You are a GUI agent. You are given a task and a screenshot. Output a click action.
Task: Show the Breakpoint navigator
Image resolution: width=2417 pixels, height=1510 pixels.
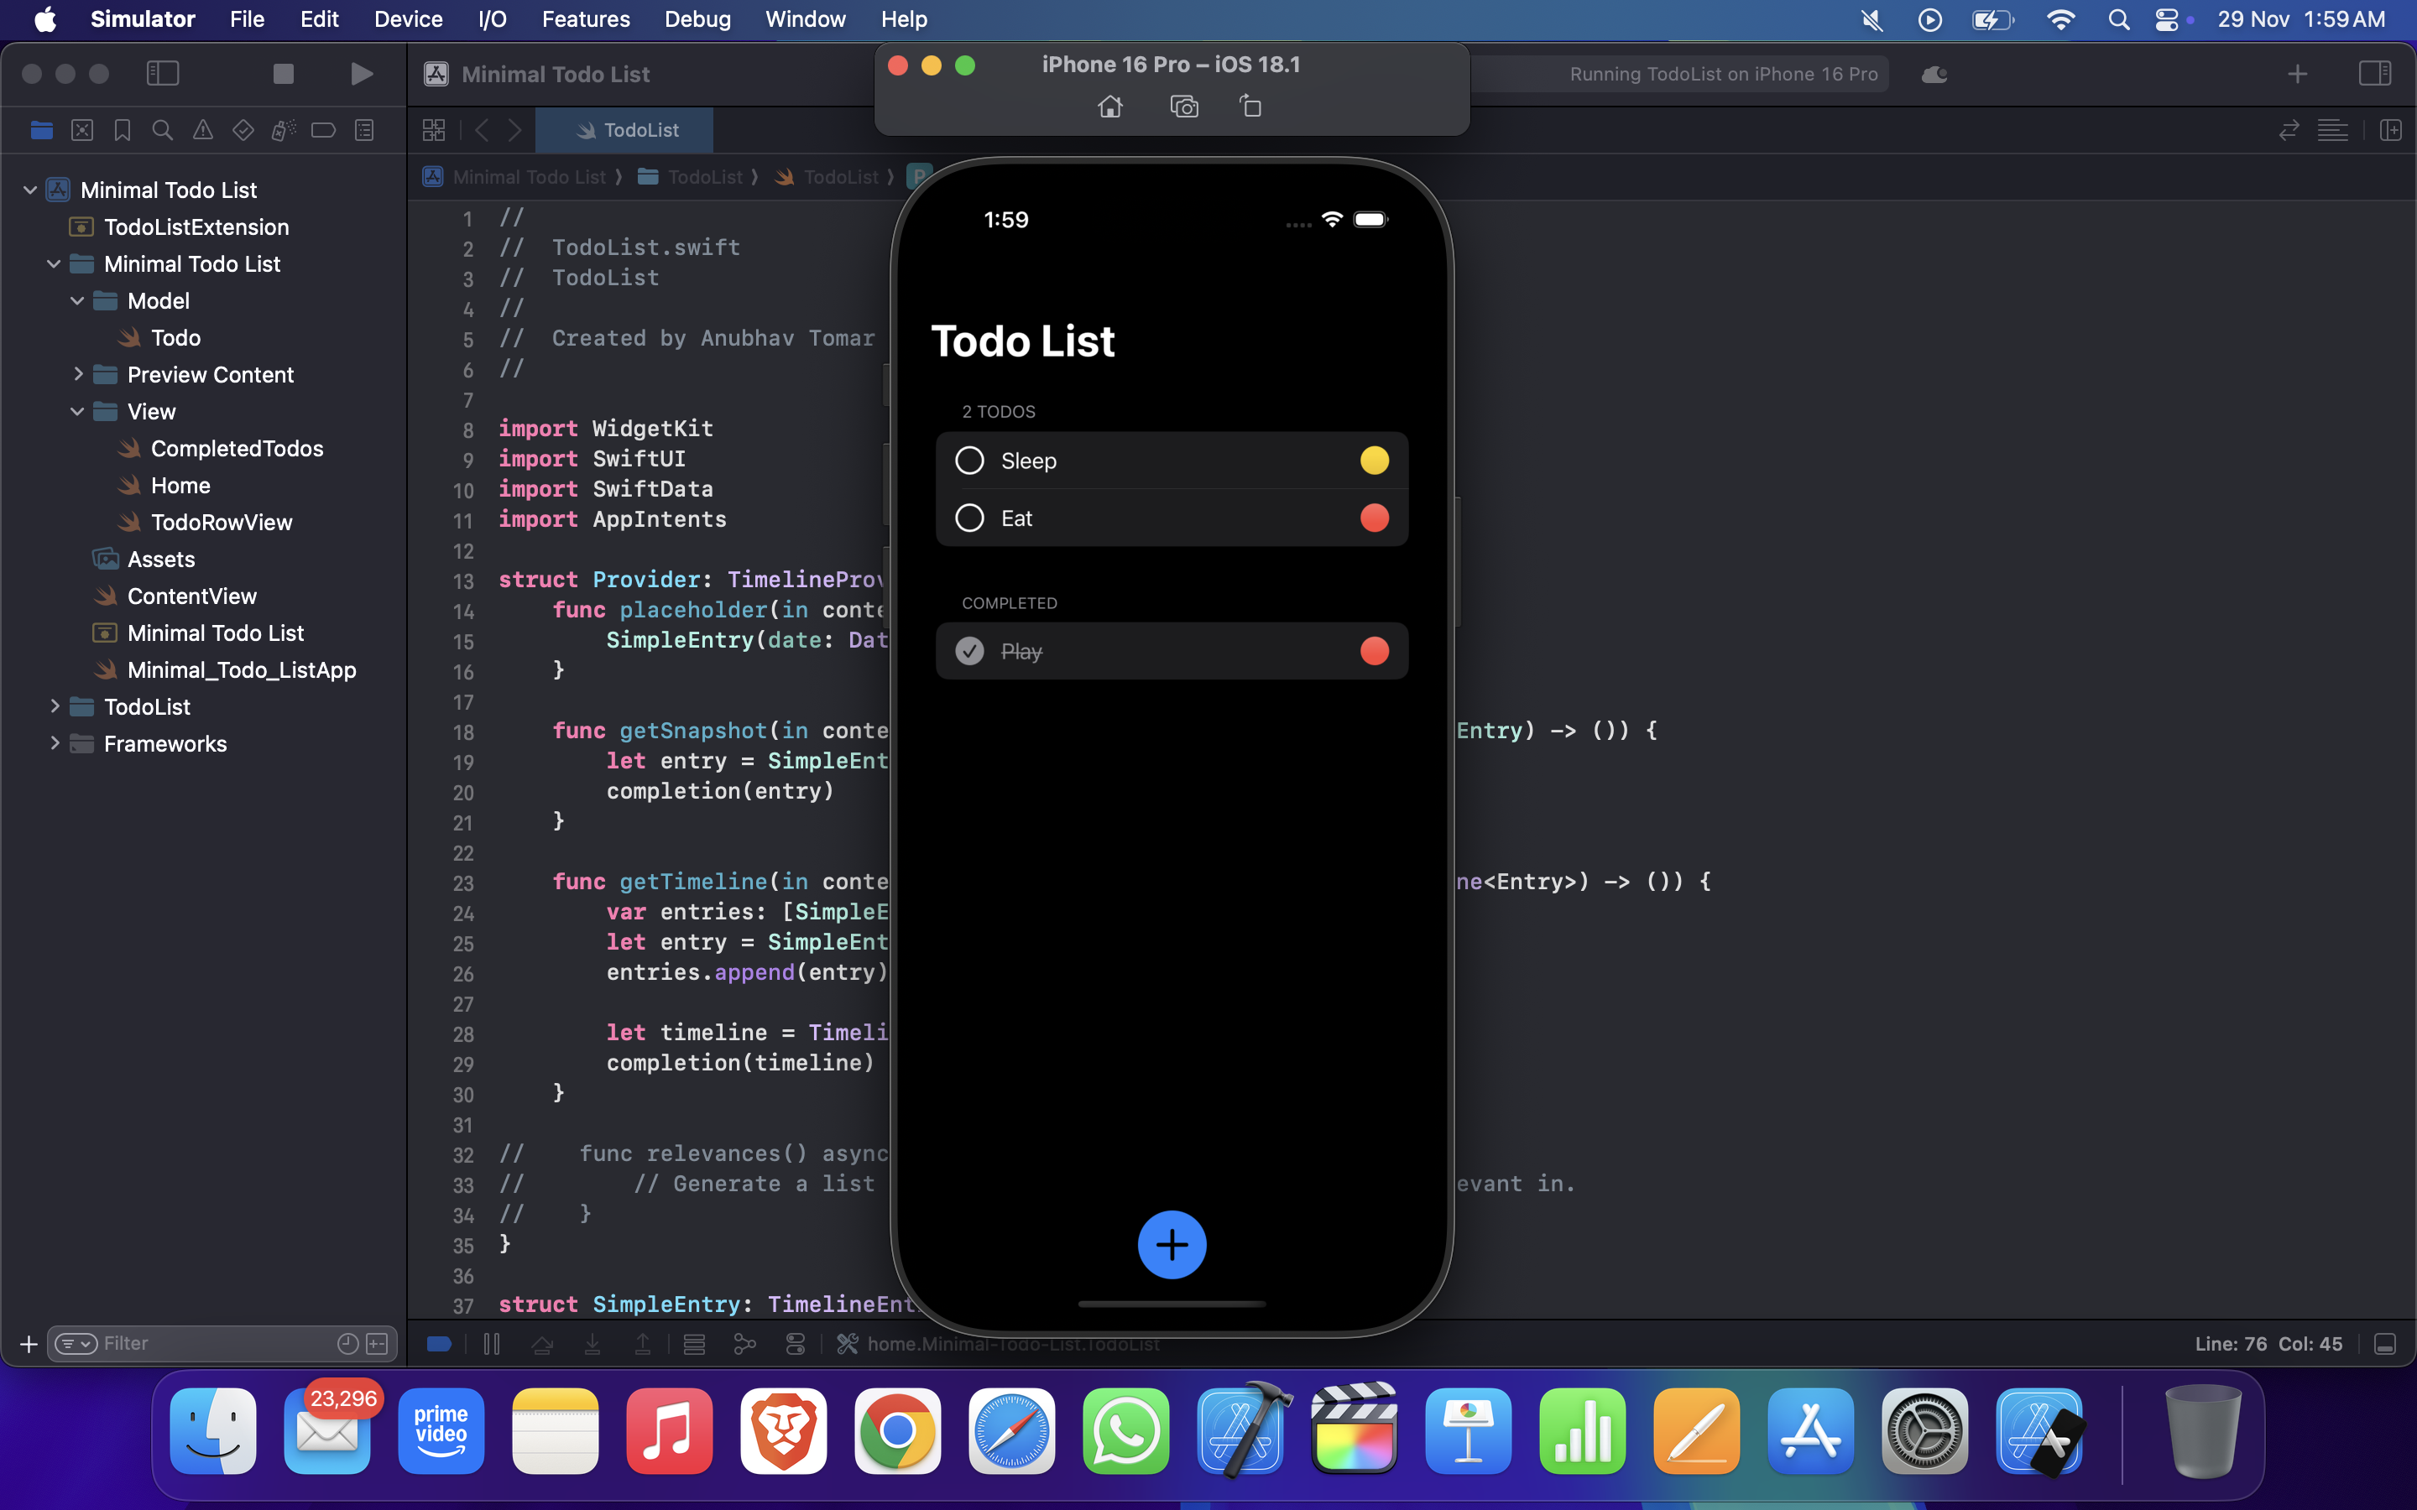coord(324,130)
